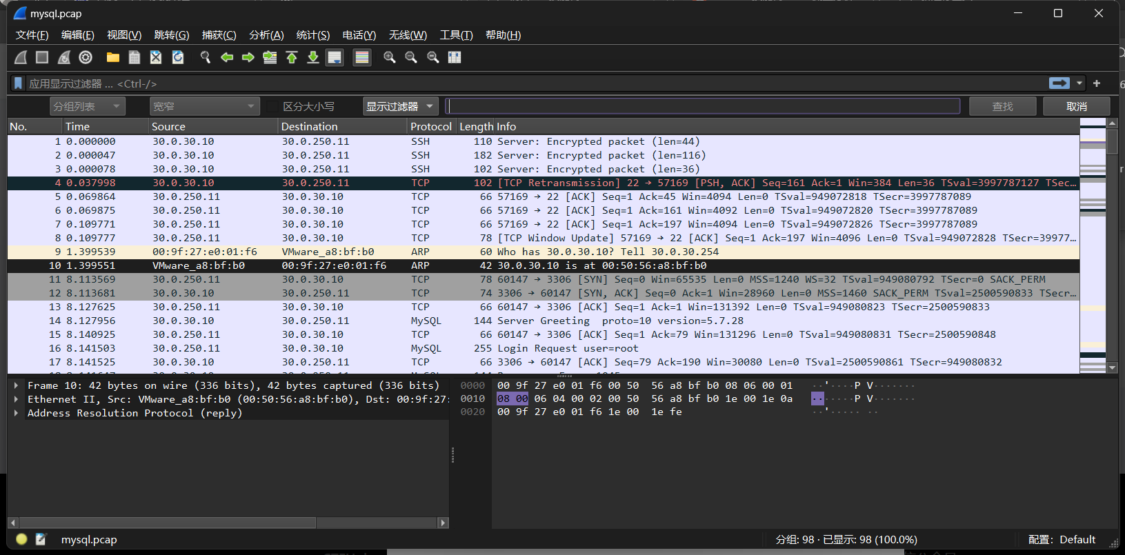Image resolution: width=1125 pixels, height=555 pixels.
Task: Select packet 4 TCP Retransmission row
Action: [543, 183]
